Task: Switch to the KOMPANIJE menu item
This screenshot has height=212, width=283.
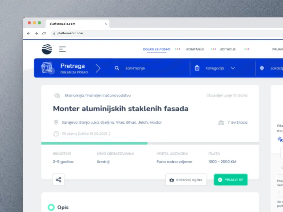Action: tap(196, 49)
